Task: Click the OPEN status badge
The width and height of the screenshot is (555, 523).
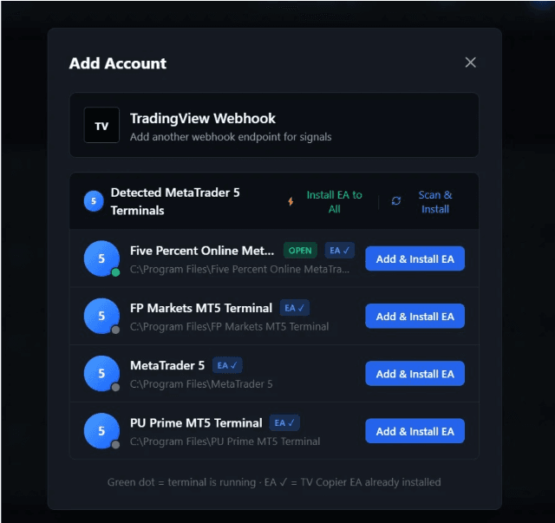Action: 300,251
